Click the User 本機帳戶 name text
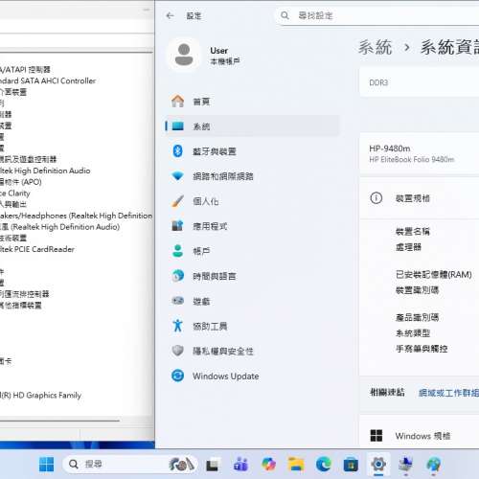Viewport: 479px width, 479px height. pos(225,56)
